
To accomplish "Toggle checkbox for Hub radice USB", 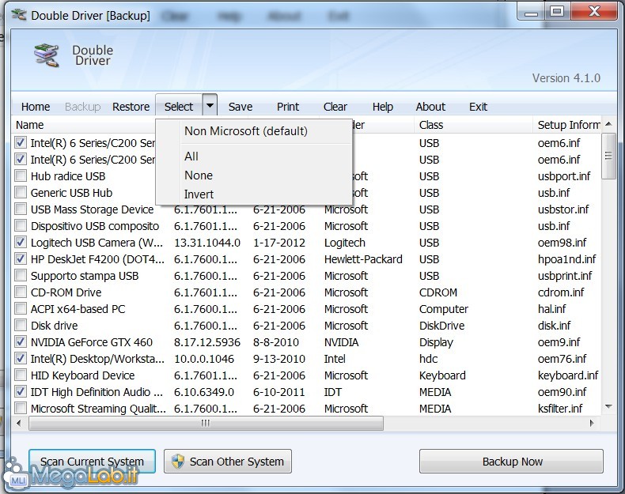I will click(21, 175).
